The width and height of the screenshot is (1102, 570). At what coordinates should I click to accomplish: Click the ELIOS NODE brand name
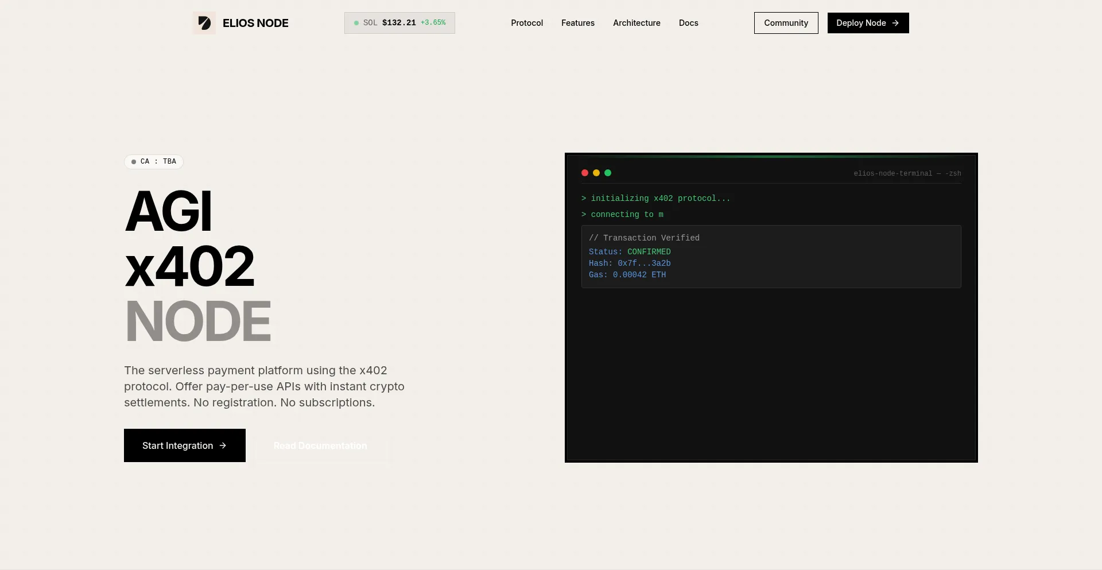[x=255, y=23]
